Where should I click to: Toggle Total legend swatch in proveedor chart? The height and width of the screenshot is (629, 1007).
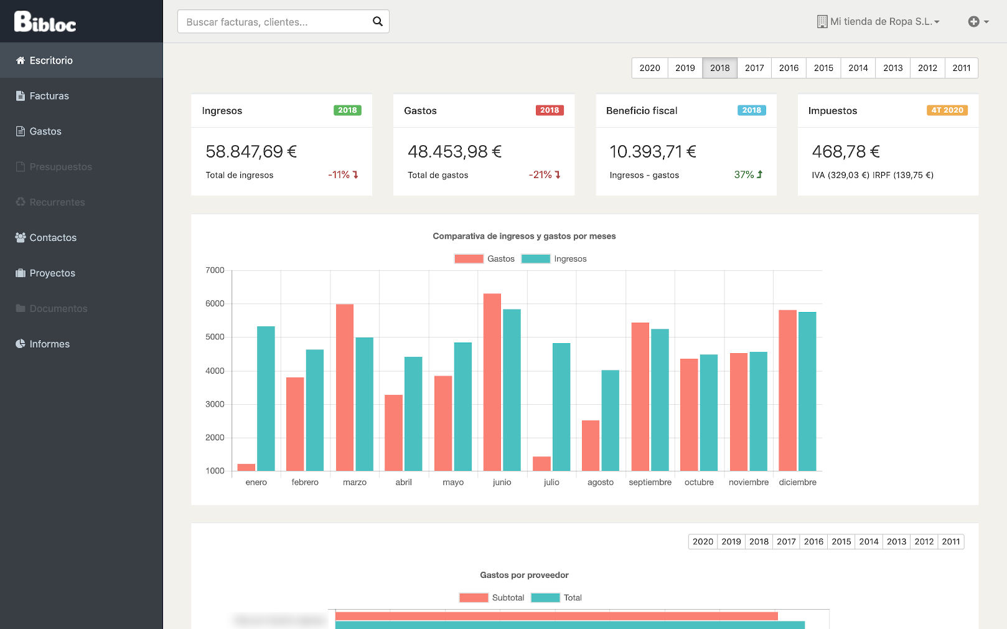545,598
